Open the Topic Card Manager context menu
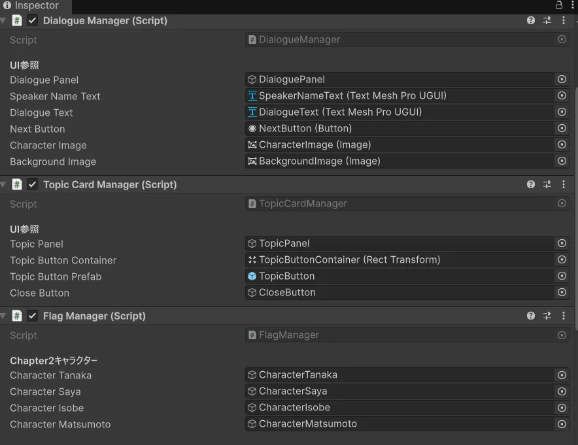 pos(563,184)
